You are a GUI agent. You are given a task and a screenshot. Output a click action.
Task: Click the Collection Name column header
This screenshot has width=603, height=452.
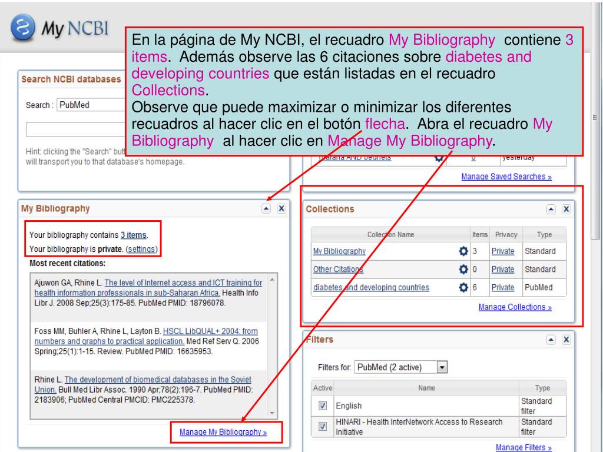click(x=390, y=234)
